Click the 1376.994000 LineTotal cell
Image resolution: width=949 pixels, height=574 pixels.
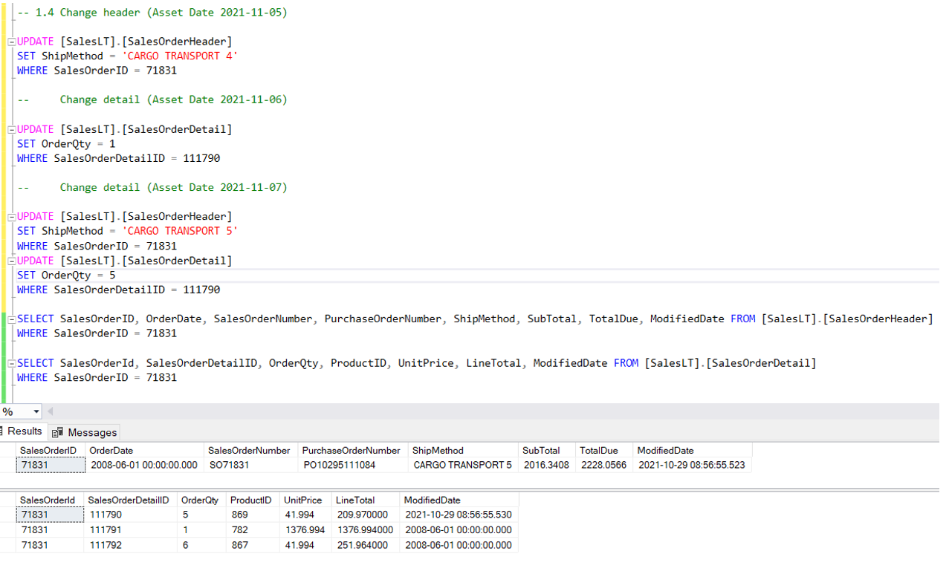[x=364, y=530]
